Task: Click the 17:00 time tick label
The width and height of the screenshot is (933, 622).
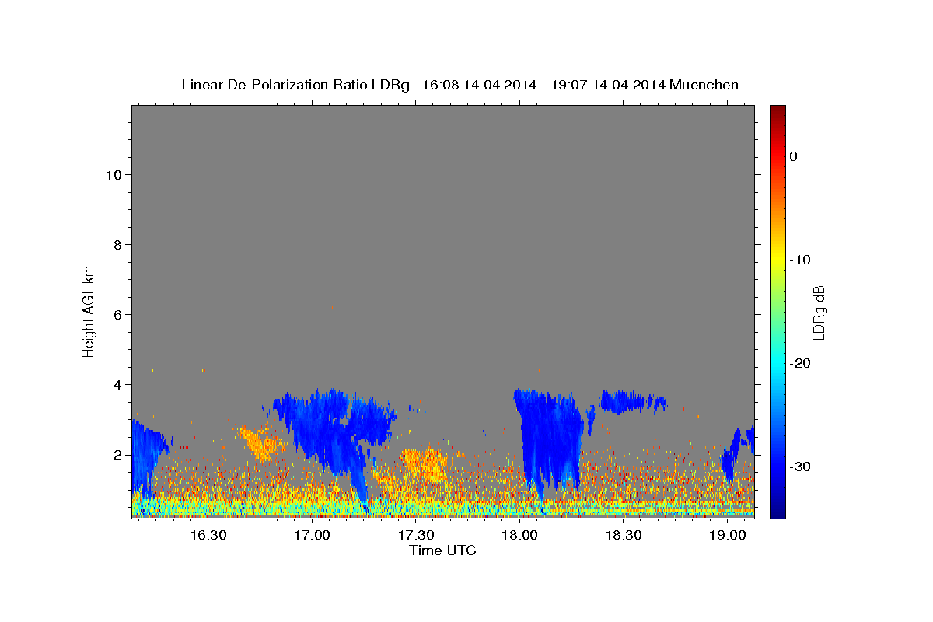Action: pyautogui.click(x=313, y=536)
